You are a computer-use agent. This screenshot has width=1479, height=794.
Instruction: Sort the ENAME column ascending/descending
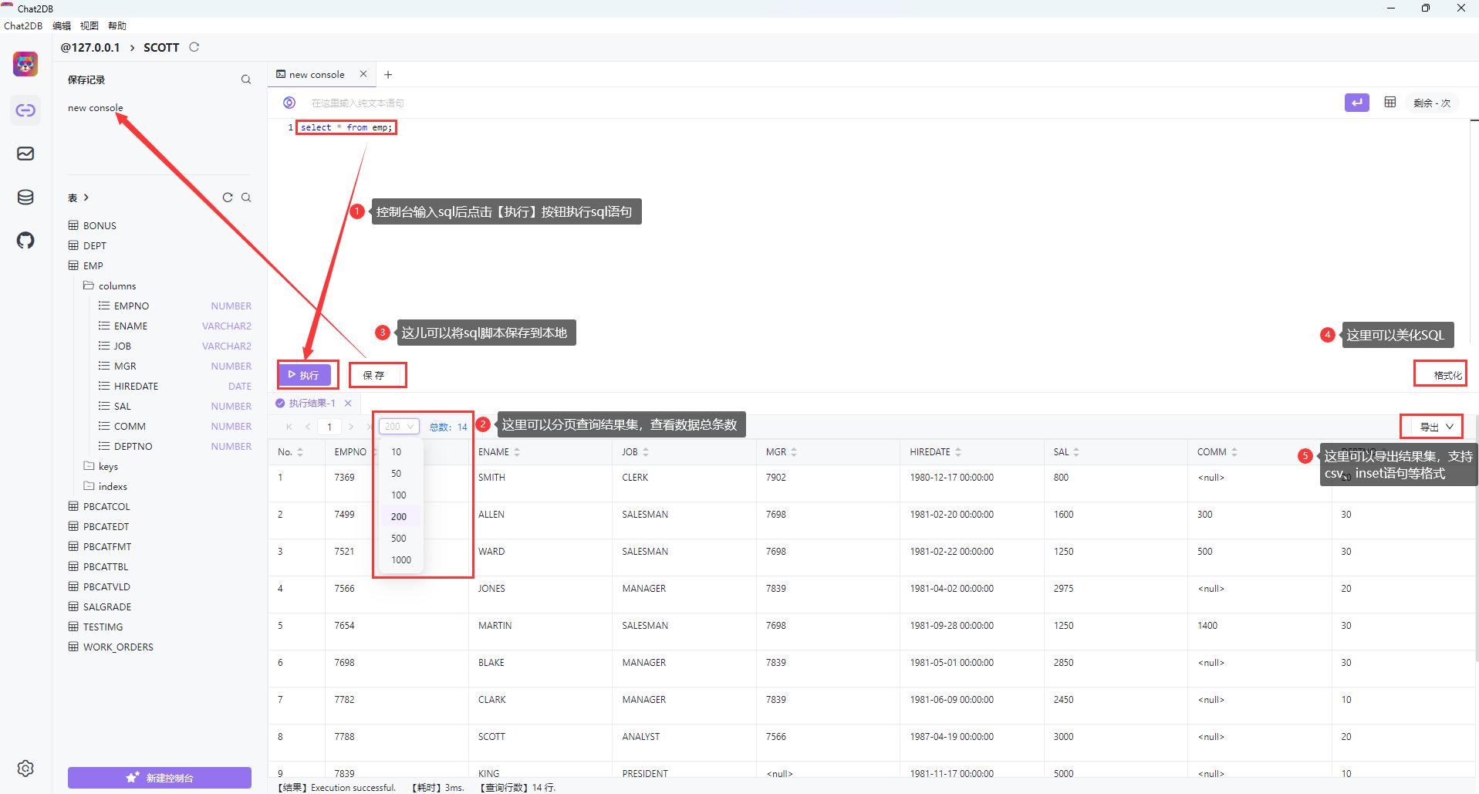[517, 452]
